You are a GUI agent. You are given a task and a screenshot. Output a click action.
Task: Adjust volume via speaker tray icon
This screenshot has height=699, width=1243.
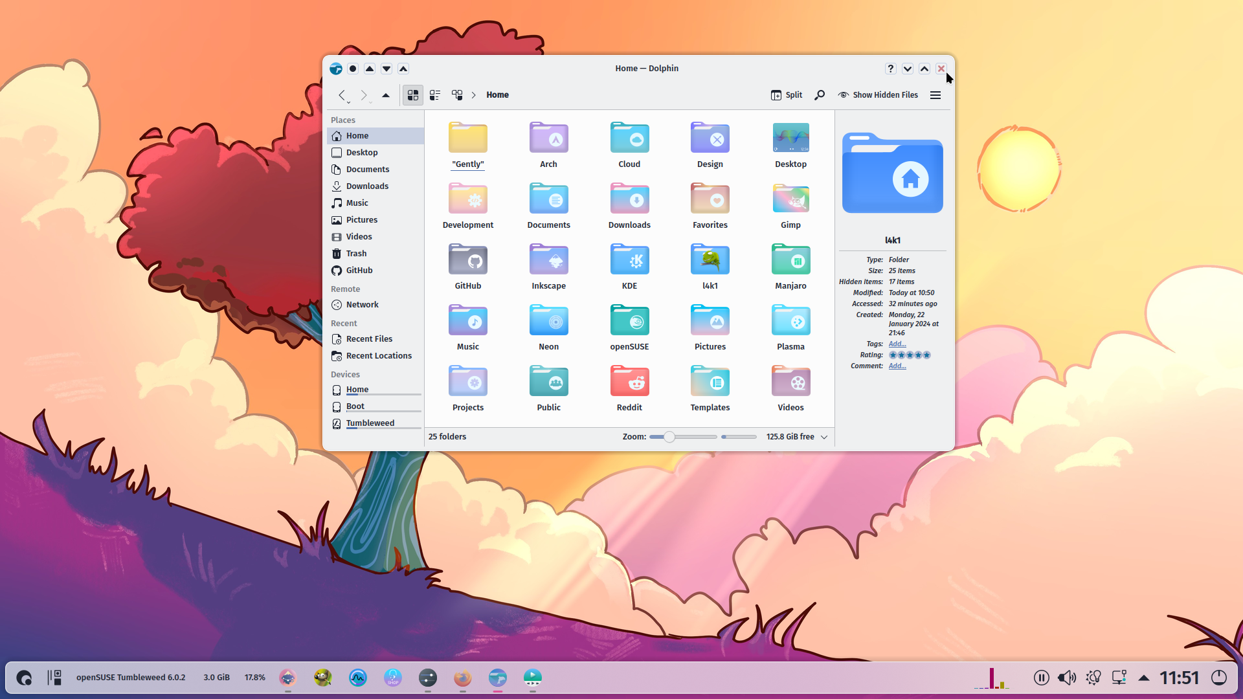click(x=1066, y=678)
